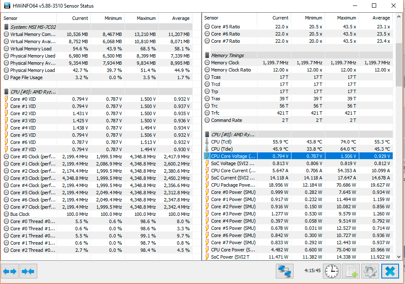405x284 pixels.
Task: Click the right panel scroll down arrow
Action: (399, 256)
